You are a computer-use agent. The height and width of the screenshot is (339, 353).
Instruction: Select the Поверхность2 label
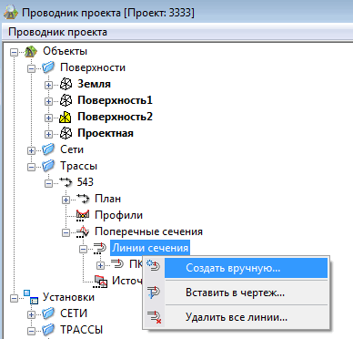pyautogui.click(x=115, y=117)
